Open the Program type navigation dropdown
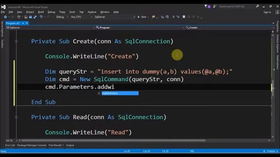 [140, 27]
